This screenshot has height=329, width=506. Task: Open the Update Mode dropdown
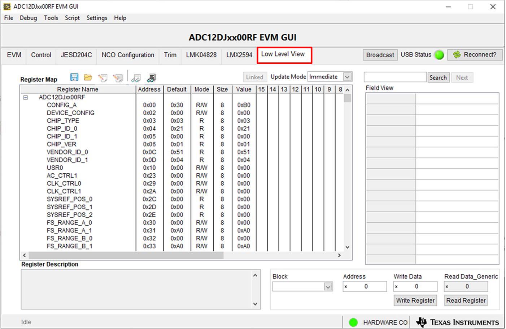347,77
